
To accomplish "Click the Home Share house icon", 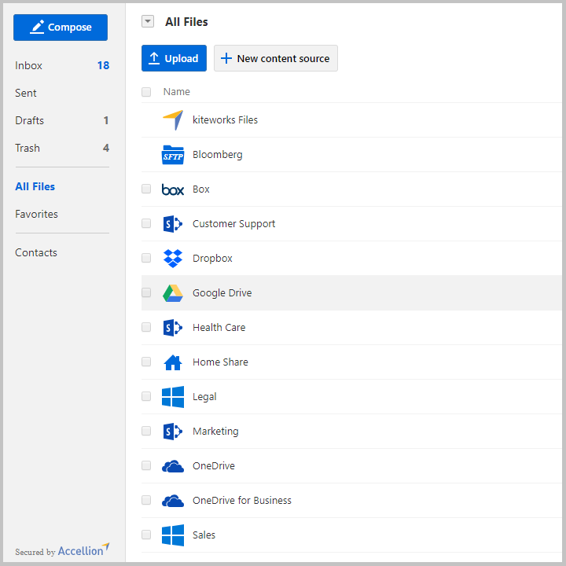I will [173, 362].
